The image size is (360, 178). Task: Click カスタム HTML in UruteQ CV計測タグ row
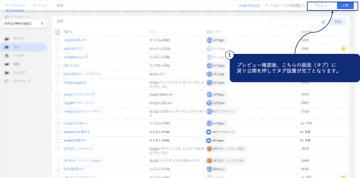[160, 132]
